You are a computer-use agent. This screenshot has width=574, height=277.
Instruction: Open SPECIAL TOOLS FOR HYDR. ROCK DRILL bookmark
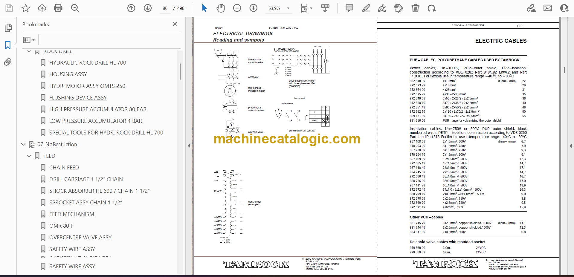(x=106, y=133)
